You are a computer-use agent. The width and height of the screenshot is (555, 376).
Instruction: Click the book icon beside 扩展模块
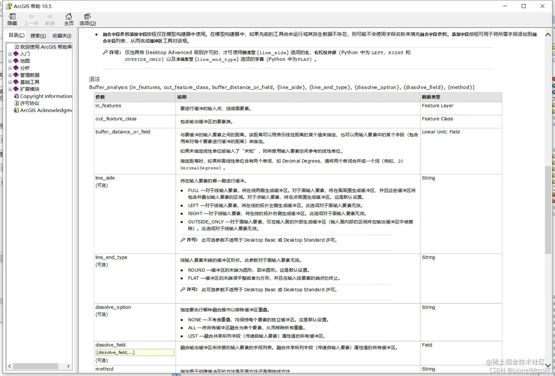pos(16,89)
